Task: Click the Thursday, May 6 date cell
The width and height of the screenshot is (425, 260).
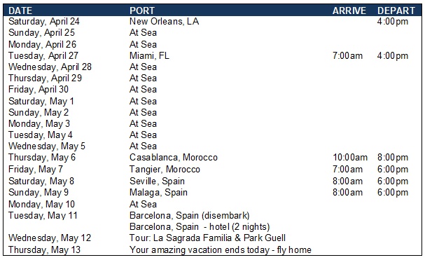Action: pos(42,158)
